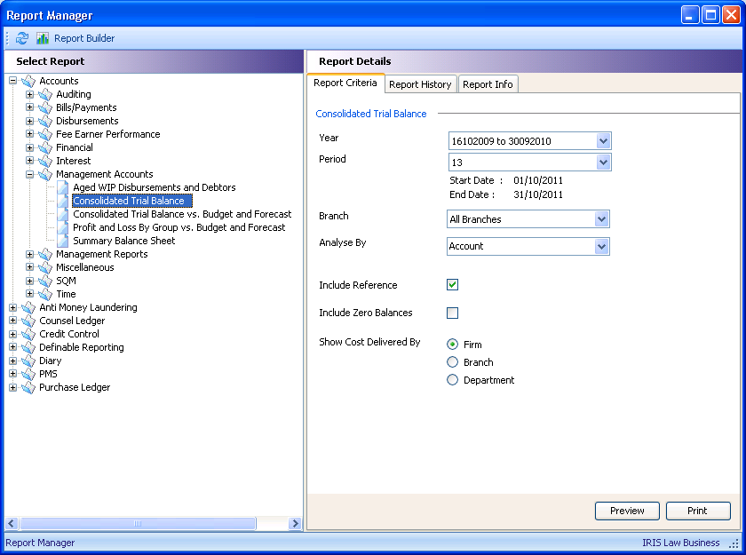The image size is (746, 555).
Task: Click the Management Reports folder icon
Action: click(x=45, y=254)
